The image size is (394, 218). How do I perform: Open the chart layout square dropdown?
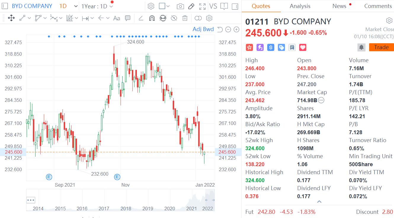click(x=164, y=6)
